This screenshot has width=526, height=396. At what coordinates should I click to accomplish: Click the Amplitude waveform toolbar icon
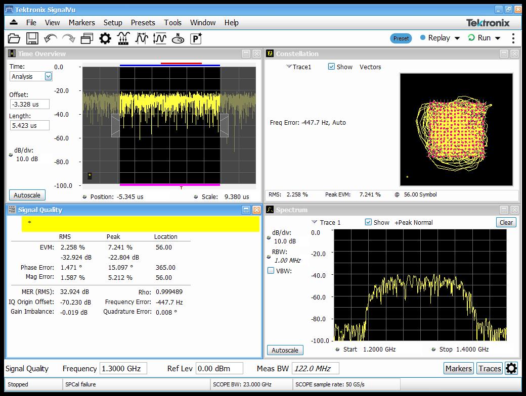click(x=160, y=38)
